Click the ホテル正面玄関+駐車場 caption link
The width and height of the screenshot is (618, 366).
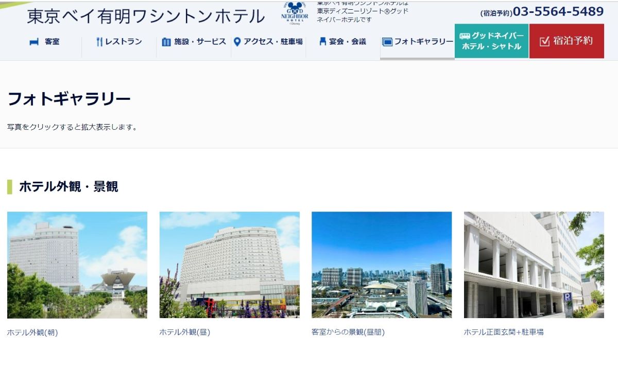pyautogui.click(x=503, y=332)
